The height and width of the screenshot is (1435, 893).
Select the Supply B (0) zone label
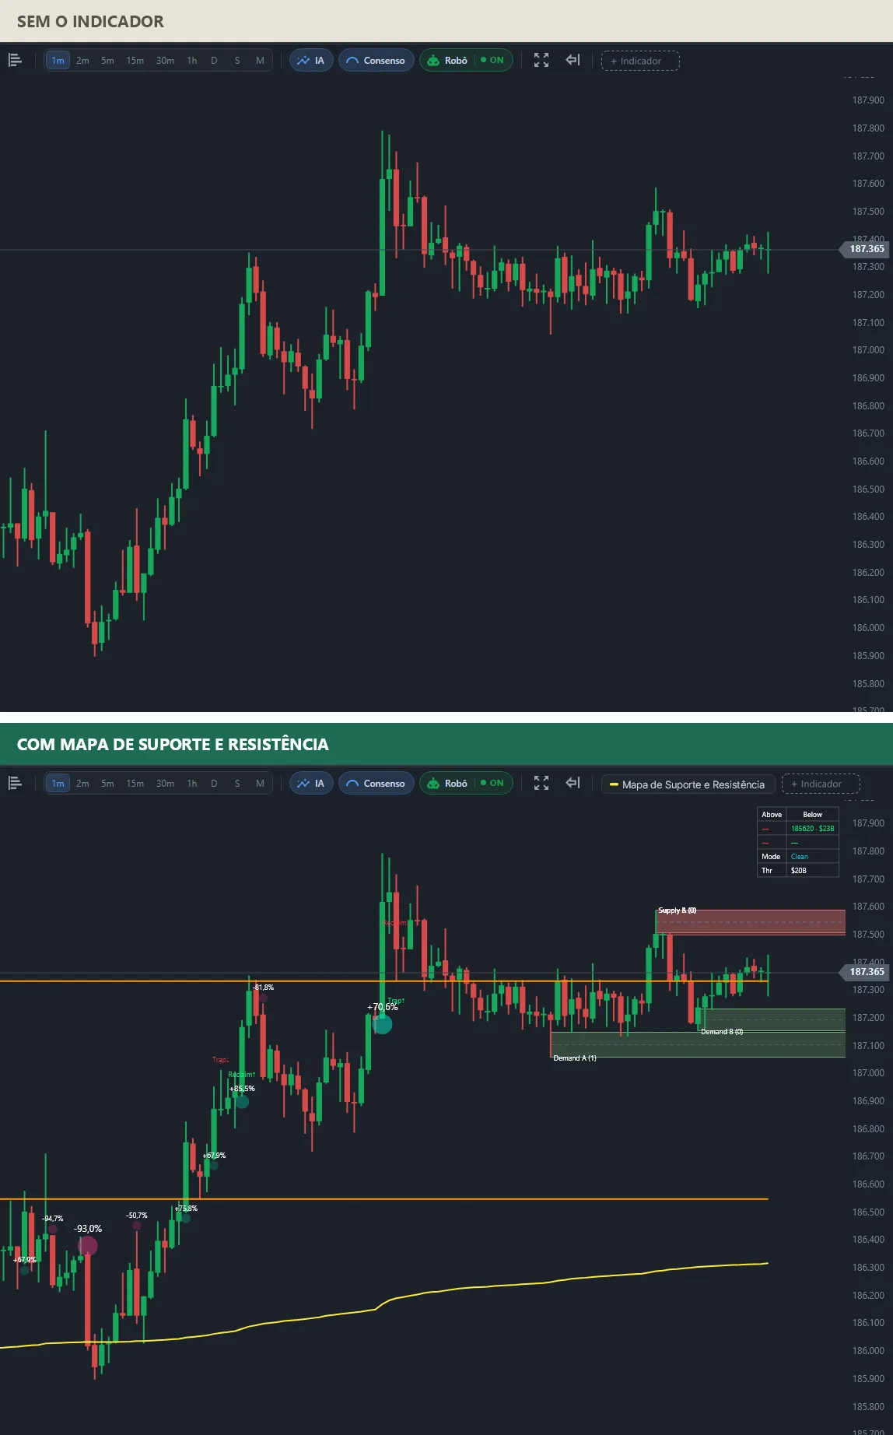[677, 910]
